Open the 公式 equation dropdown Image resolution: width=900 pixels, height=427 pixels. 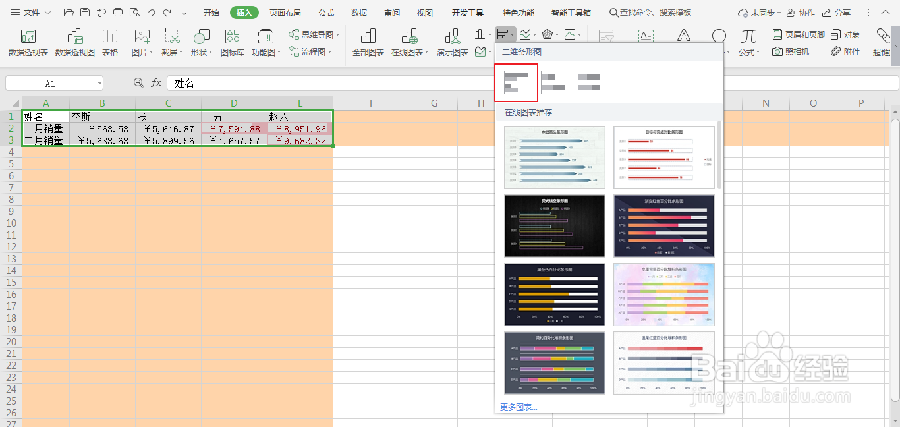click(748, 43)
